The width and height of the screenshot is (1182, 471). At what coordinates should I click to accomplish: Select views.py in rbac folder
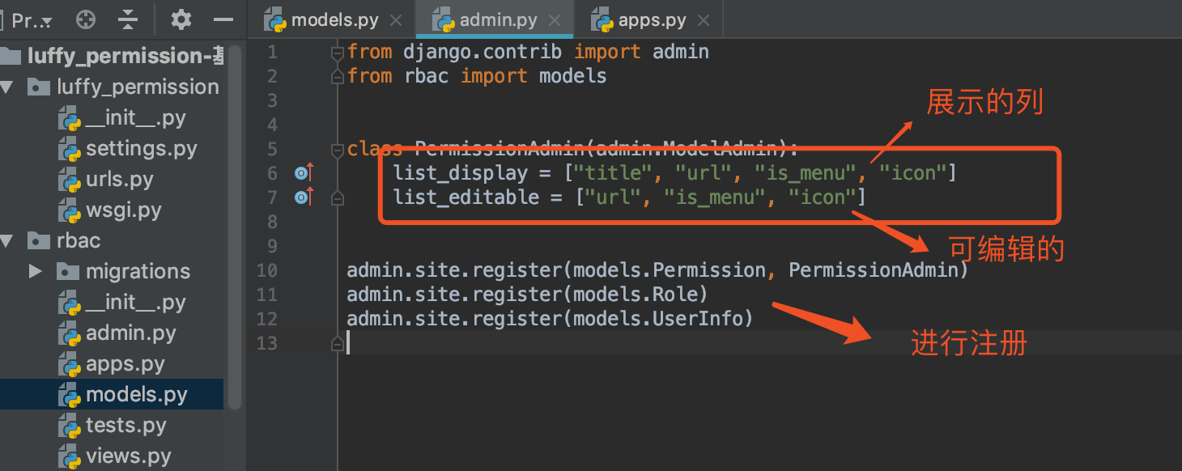point(128,456)
